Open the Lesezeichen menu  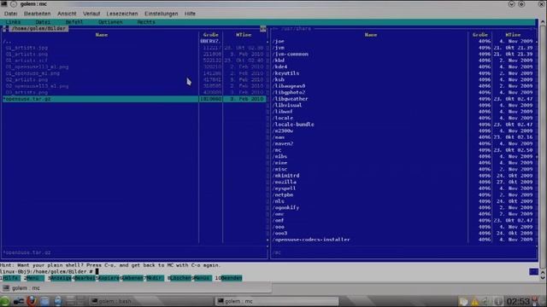tap(122, 14)
